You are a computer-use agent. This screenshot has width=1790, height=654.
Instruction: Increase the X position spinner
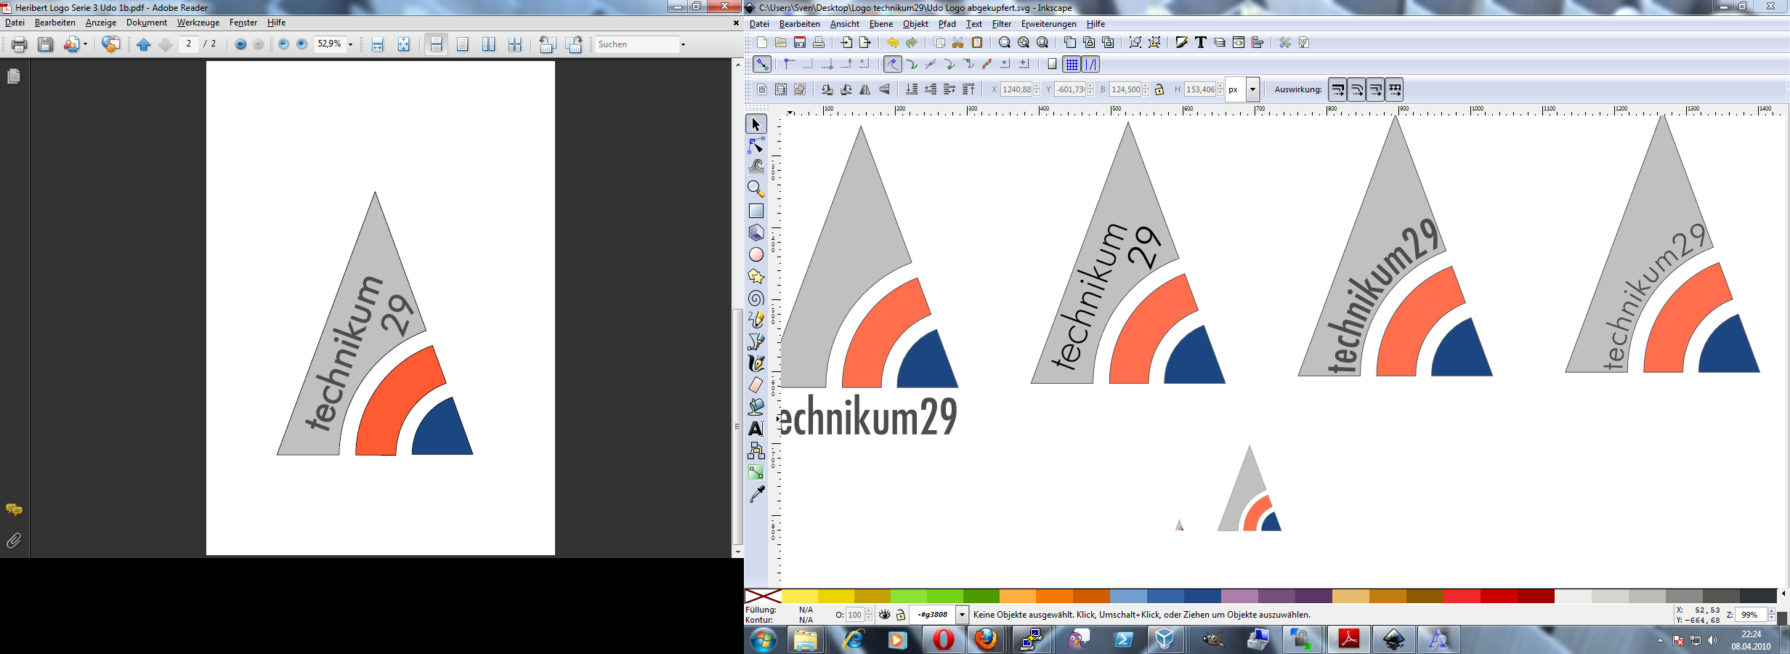(x=1037, y=86)
